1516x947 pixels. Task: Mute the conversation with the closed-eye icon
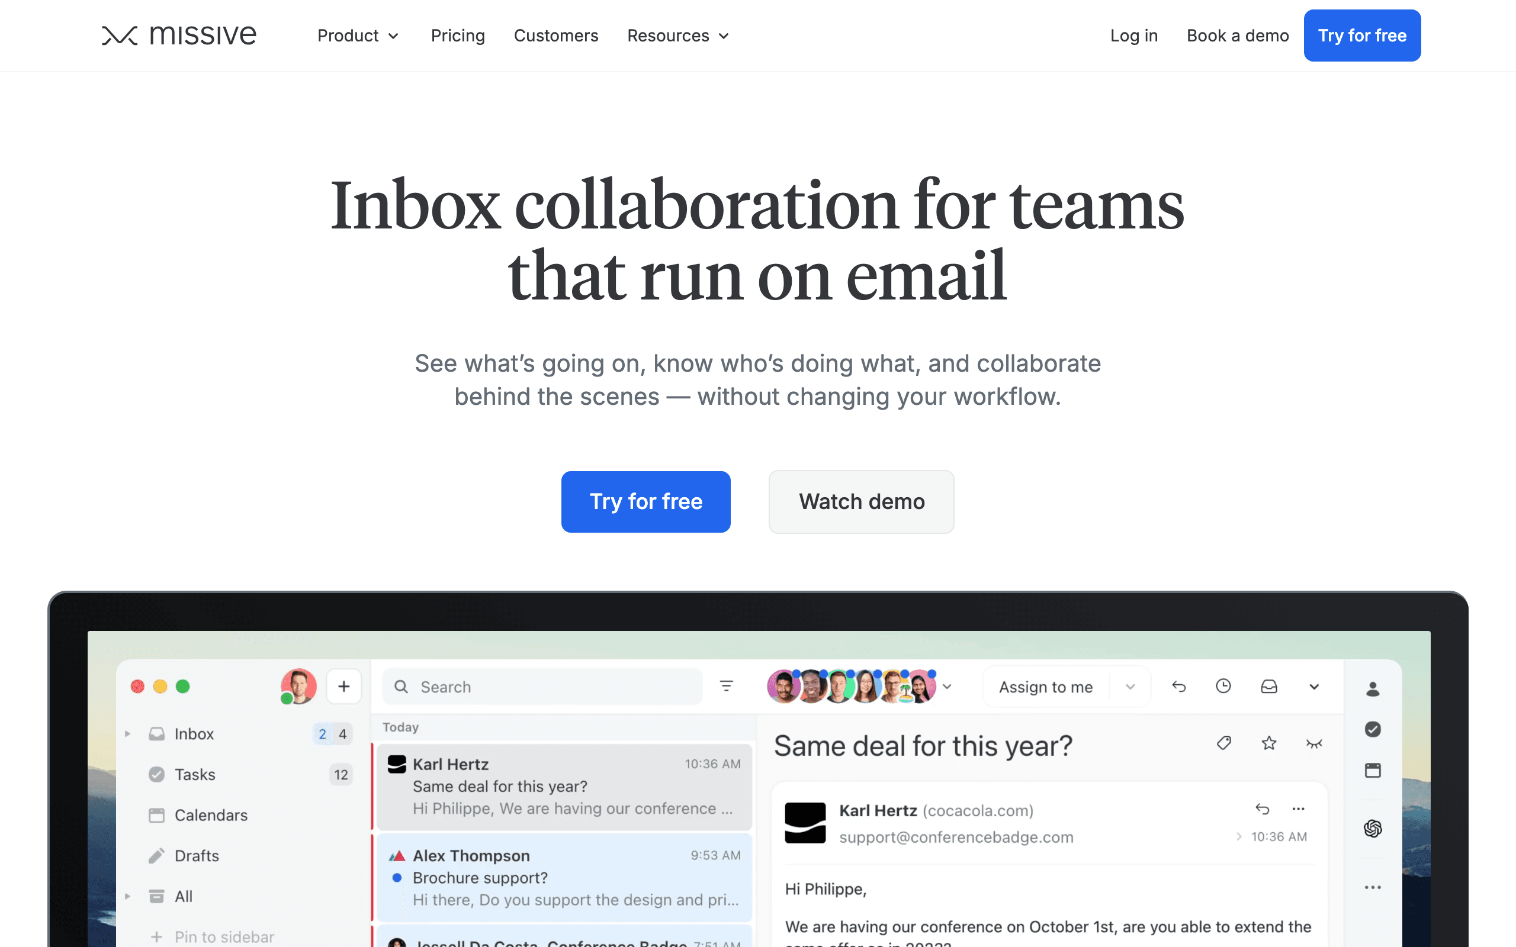[1314, 743]
